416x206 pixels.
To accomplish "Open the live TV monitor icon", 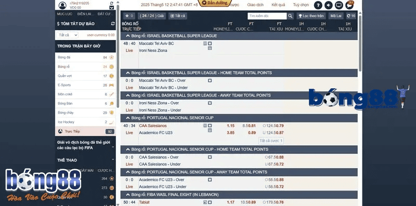I will point(339,5).
